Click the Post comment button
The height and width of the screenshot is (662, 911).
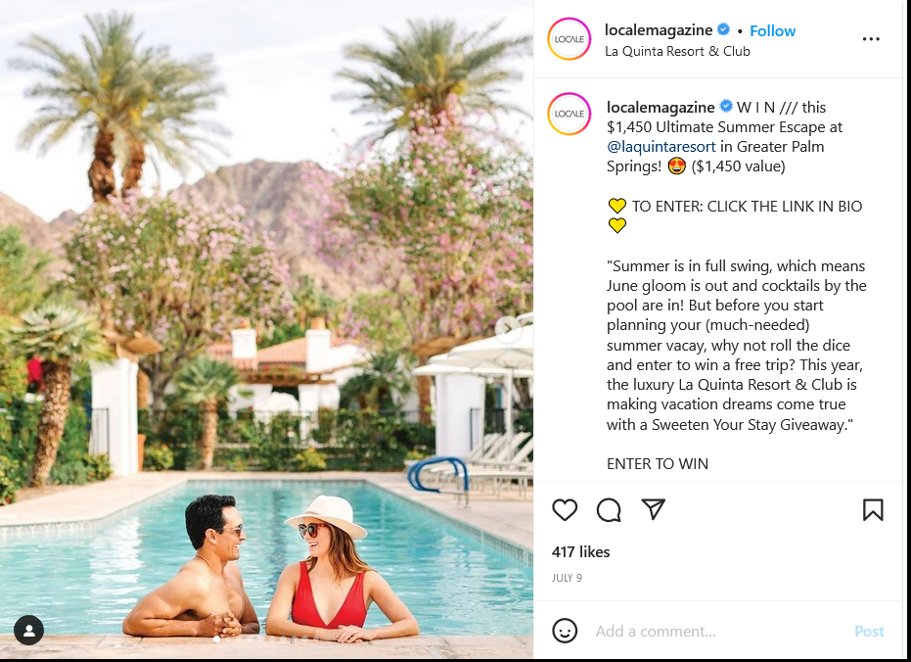(869, 632)
